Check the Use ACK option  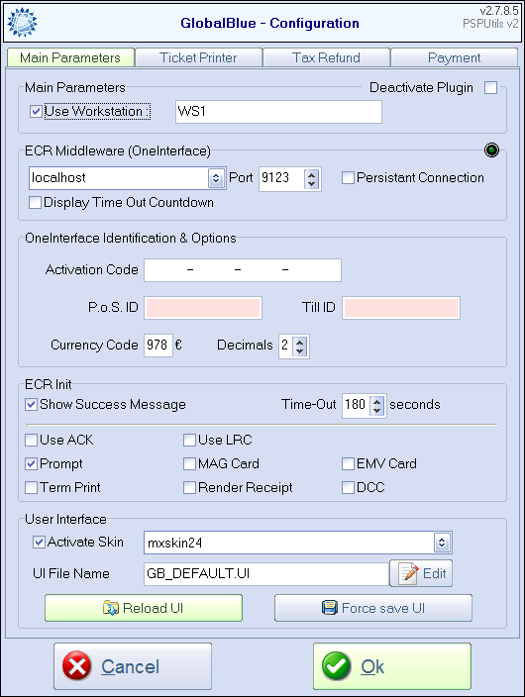[31, 440]
